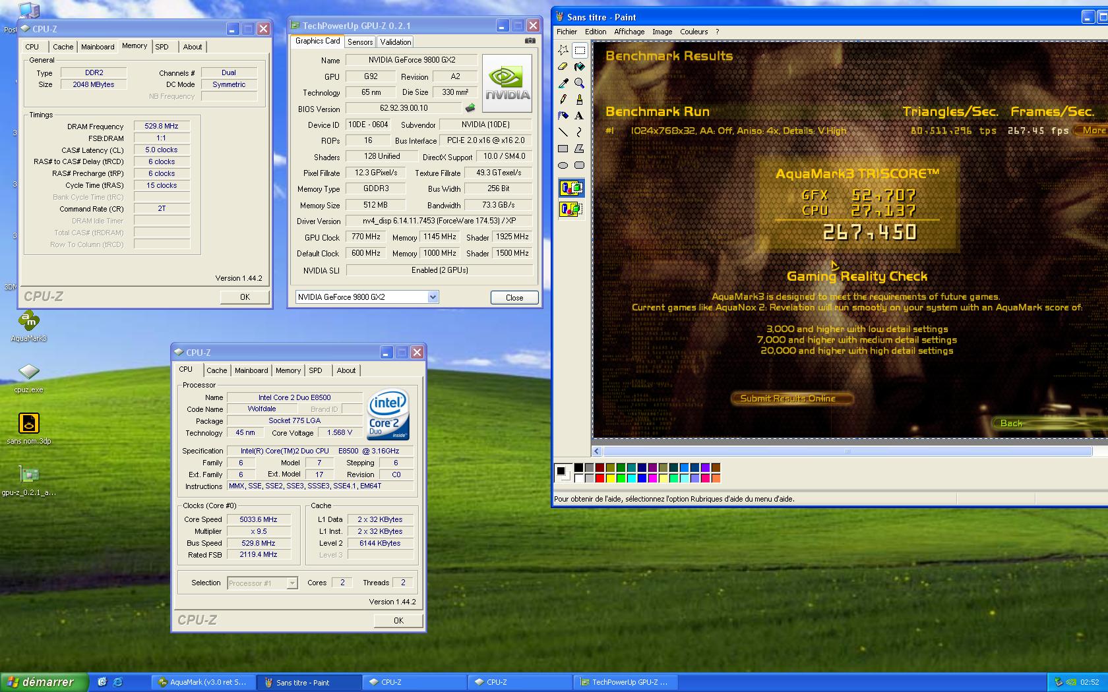Select the Rectangle shape tool in Paint
Image resolution: width=1108 pixels, height=692 pixels.
tap(563, 149)
